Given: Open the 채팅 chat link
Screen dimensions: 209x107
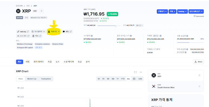Looking at the screenshot, I should [67, 32].
